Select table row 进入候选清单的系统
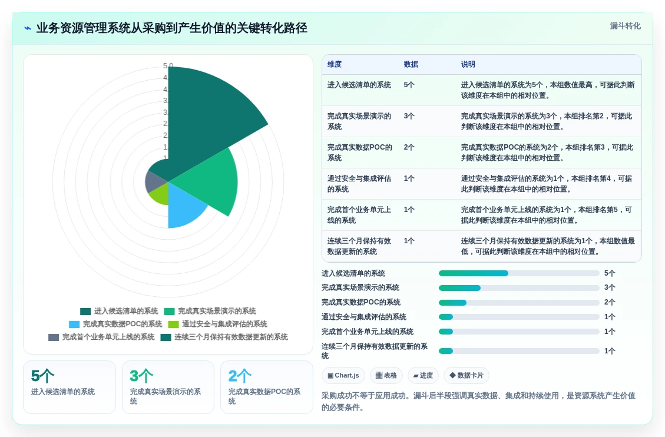Image resolution: width=665 pixels, height=437 pixels. click(x=481, y=90)
